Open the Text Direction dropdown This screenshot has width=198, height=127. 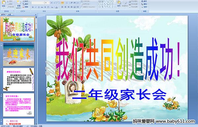[x=85, y=1]
